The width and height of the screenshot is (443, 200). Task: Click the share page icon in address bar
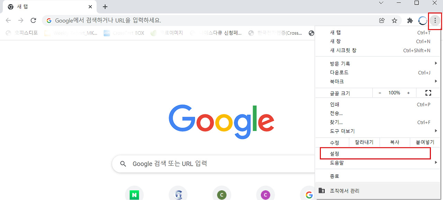(x=382, y=21)
